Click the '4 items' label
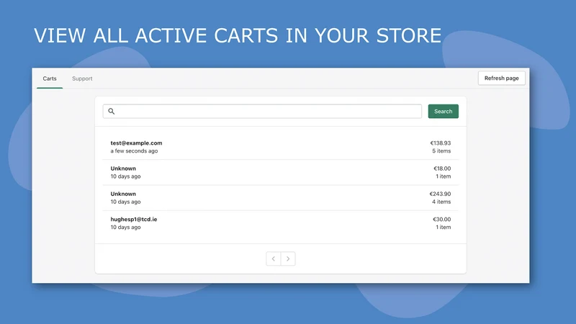The height and width of the screenshot is (324, 576). [x=441, y=202]
